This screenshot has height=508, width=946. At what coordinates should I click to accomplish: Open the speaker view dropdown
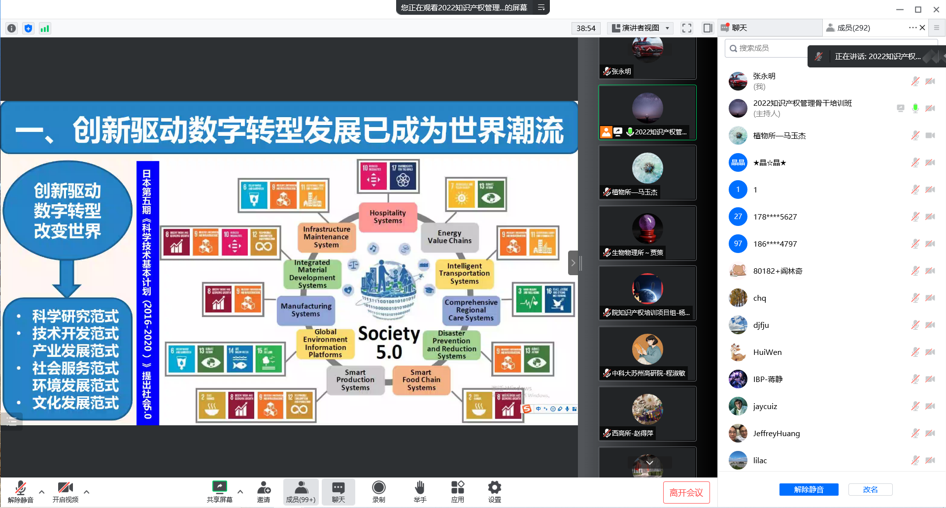(x=641, y=28)
